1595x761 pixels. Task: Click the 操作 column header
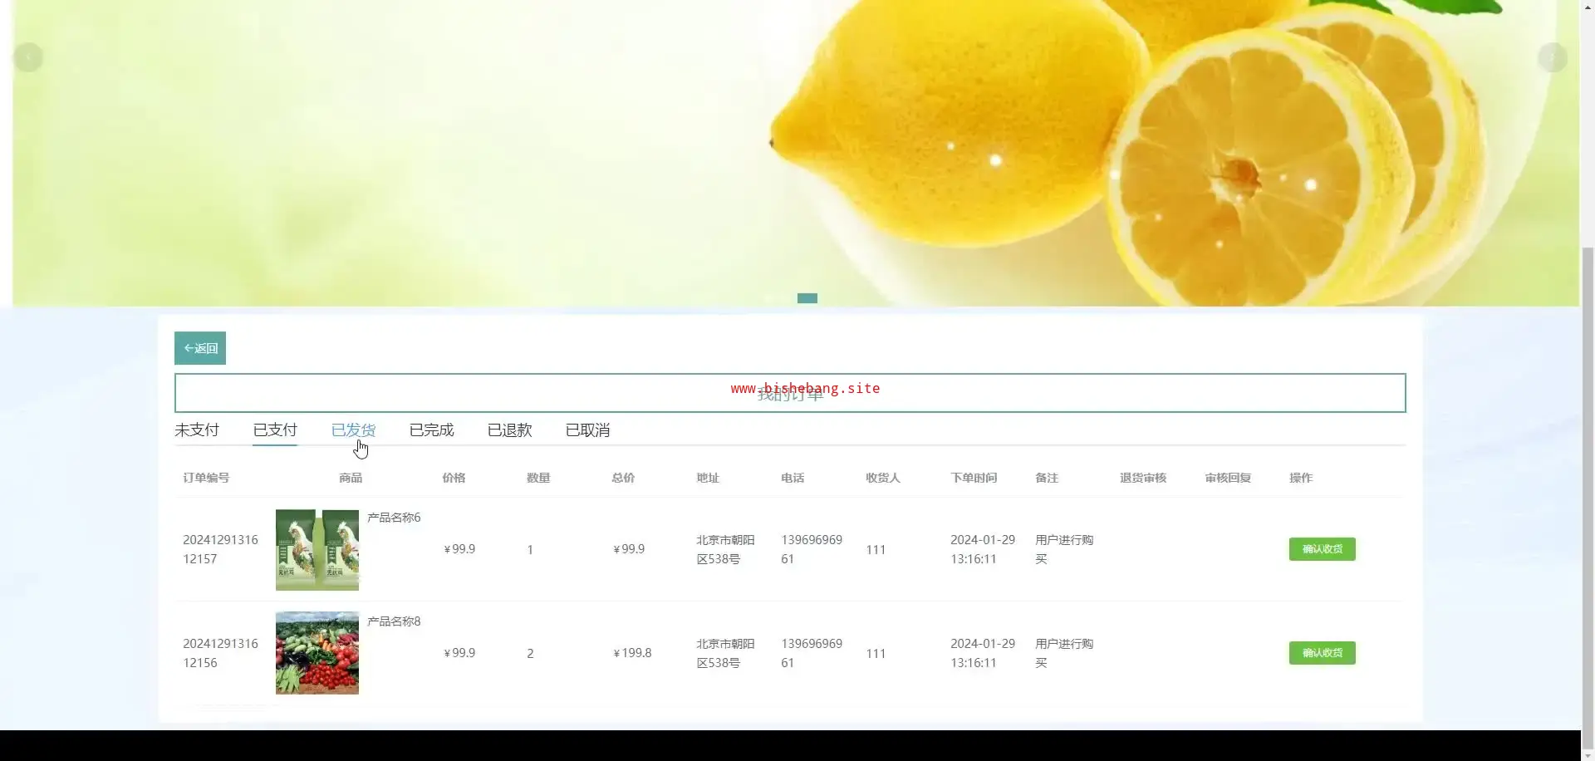(1301, 478)
